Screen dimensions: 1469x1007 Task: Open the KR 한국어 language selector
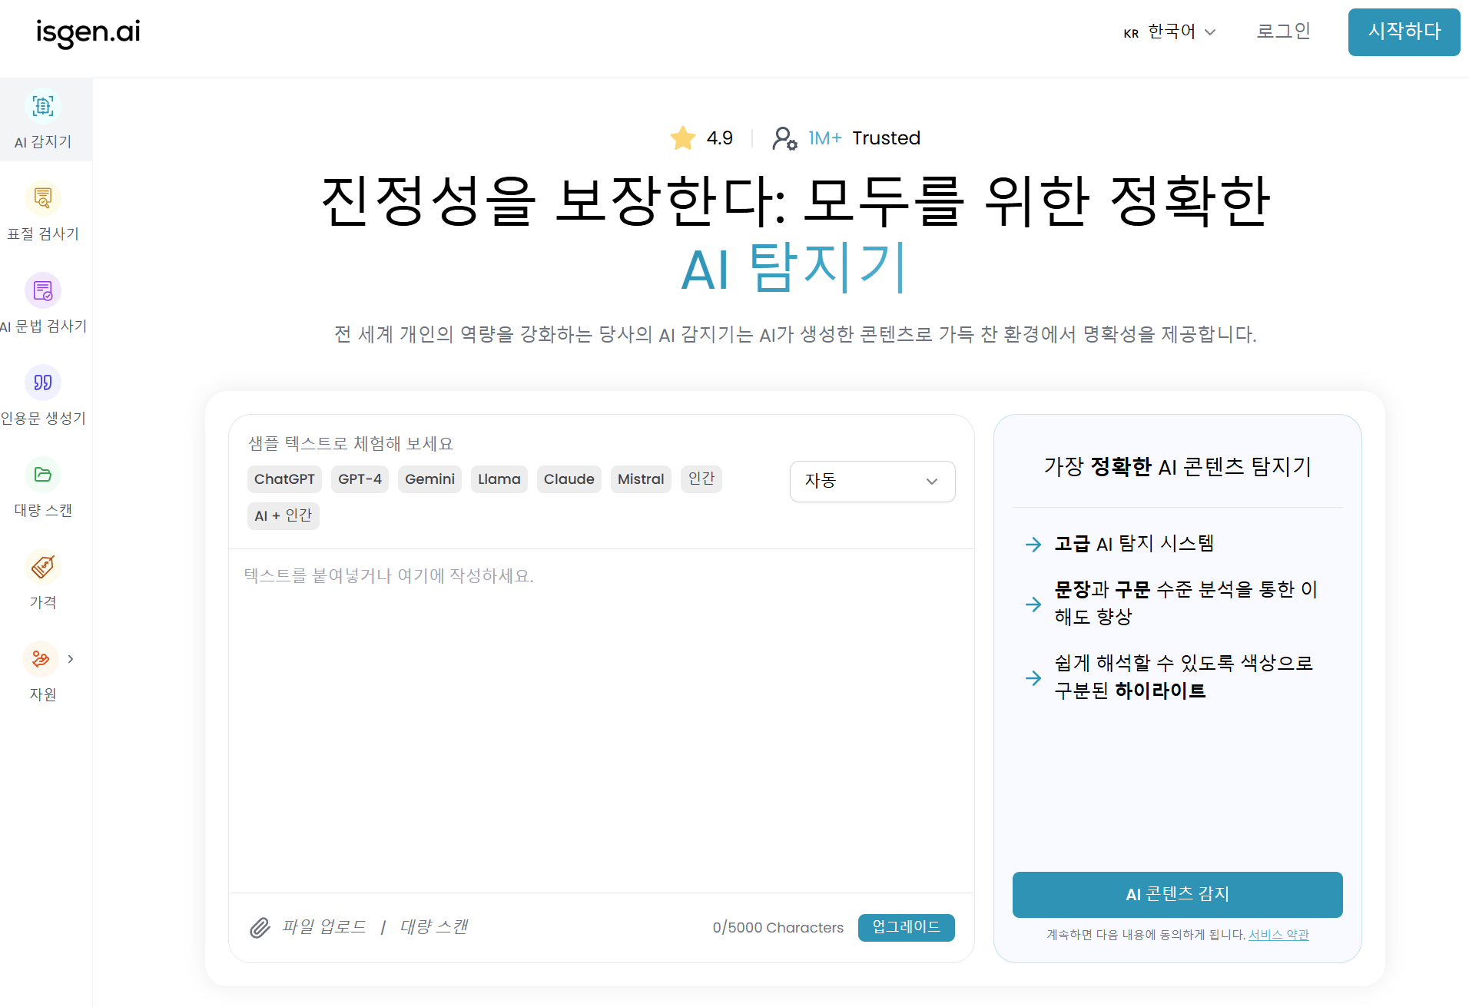1169,32
